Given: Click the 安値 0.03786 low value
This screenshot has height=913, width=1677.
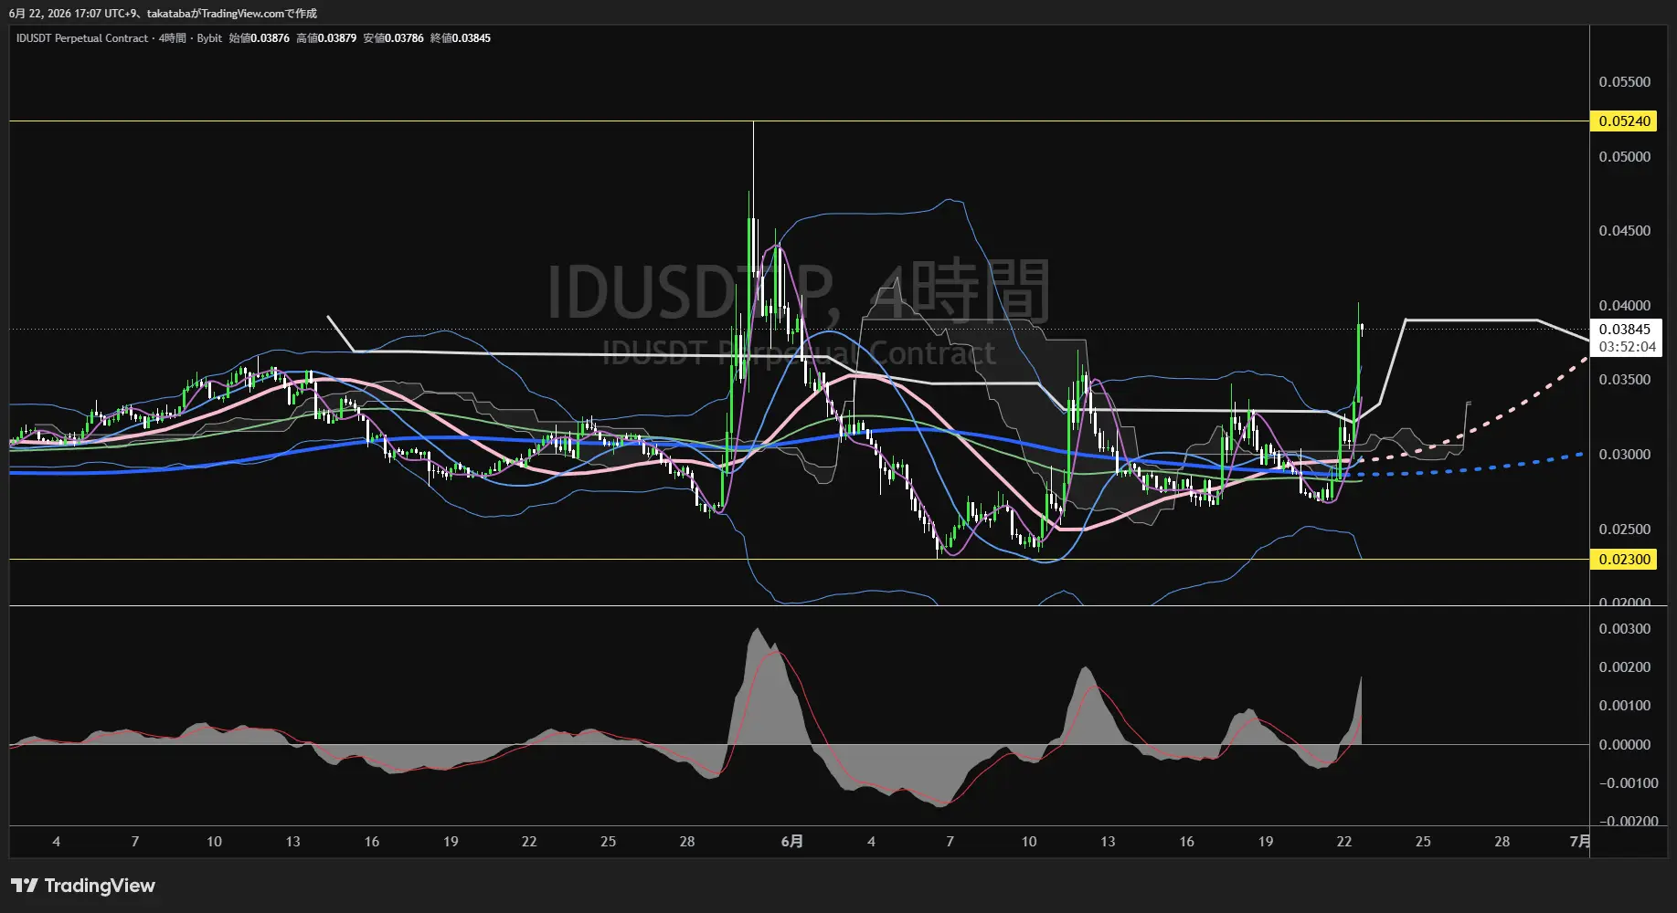Looking at the screenshot, I should coord(393,38).
